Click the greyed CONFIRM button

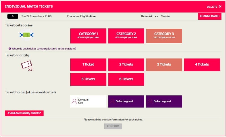coord(113,126)
